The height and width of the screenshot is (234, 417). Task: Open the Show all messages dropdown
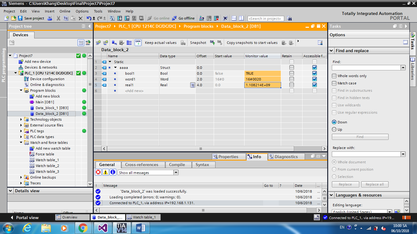click(x=176, y=172)
